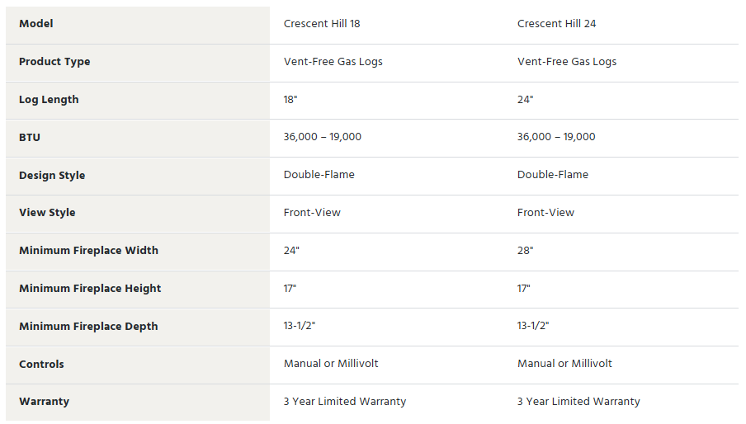Click the Minimum Fireplace Width label

(x=88, y=251)
